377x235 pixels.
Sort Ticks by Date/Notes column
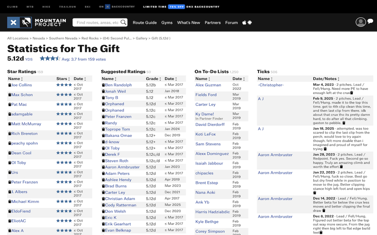[326, 79]
